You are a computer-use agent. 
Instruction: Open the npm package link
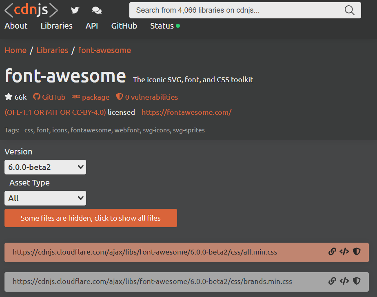[96, 97]
